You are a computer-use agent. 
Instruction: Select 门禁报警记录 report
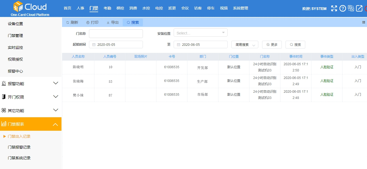point(19,147)
